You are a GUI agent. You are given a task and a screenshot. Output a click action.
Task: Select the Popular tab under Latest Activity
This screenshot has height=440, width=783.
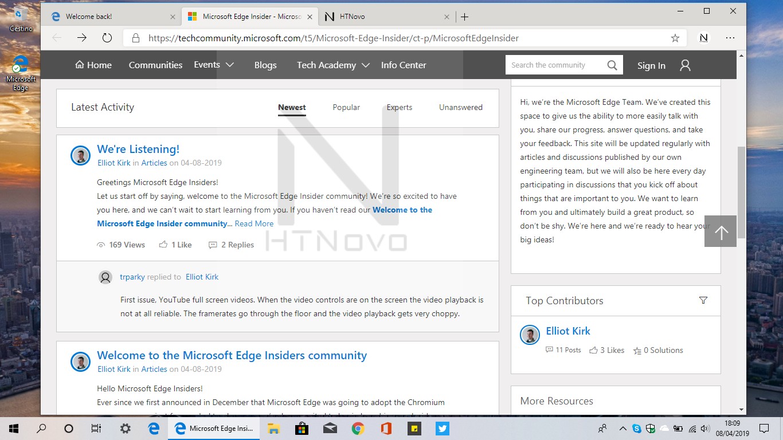tap(346, 107)
